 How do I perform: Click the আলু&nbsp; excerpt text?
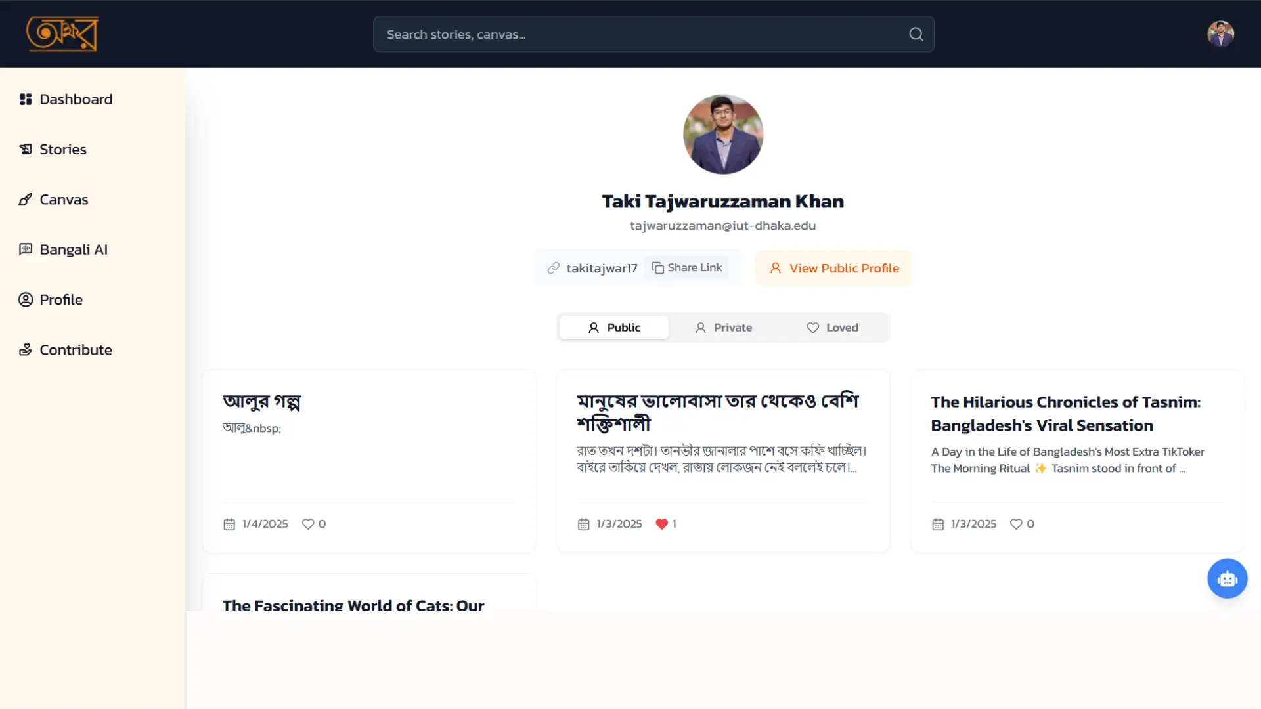[252, 428]
